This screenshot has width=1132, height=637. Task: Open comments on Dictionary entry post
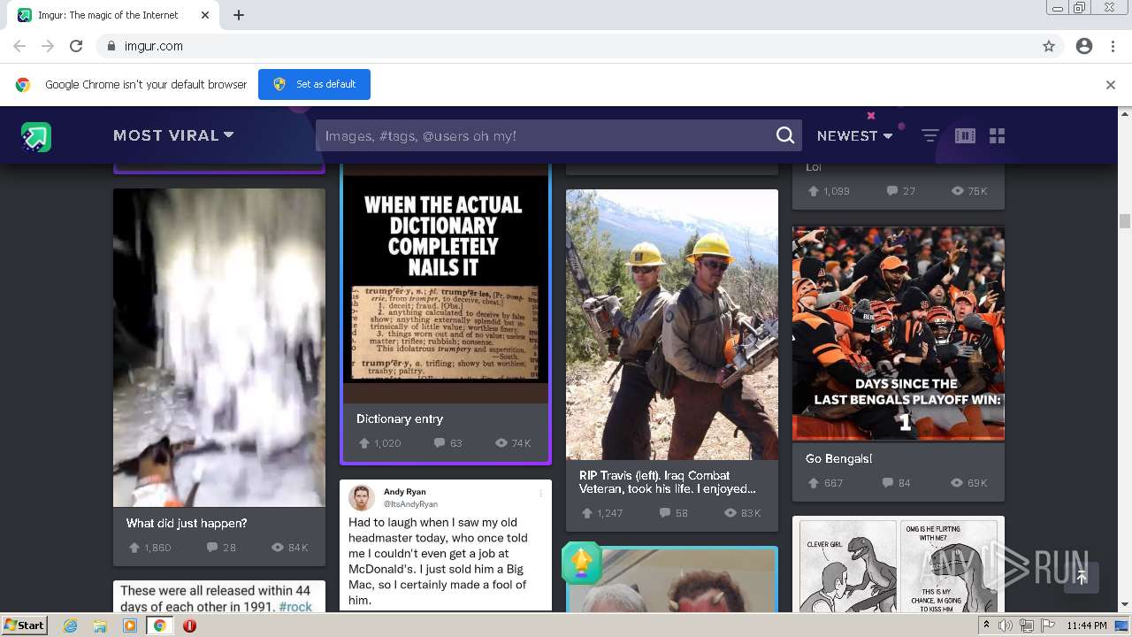click(440, 443)
